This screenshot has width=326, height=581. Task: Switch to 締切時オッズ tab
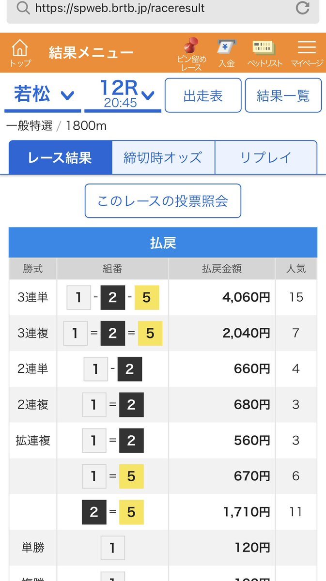[x=163, y=157]
